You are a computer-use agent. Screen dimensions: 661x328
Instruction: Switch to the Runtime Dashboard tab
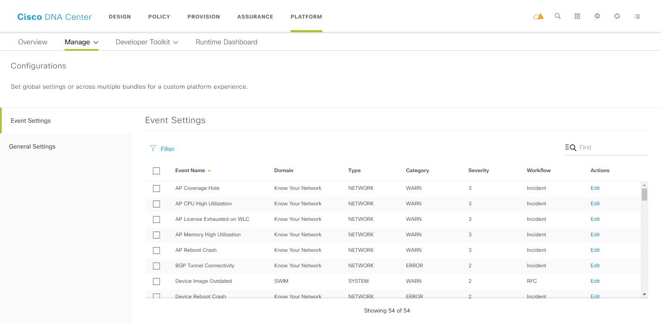click(x=226, y=42)
